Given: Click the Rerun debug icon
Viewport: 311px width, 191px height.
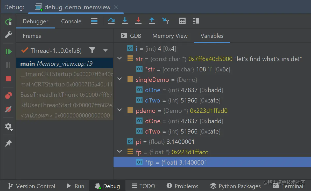Looking at the screenshot, I should point(8,21).
